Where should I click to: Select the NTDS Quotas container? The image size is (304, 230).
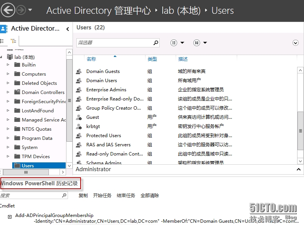pyautogui.click(x=37, y=129)
